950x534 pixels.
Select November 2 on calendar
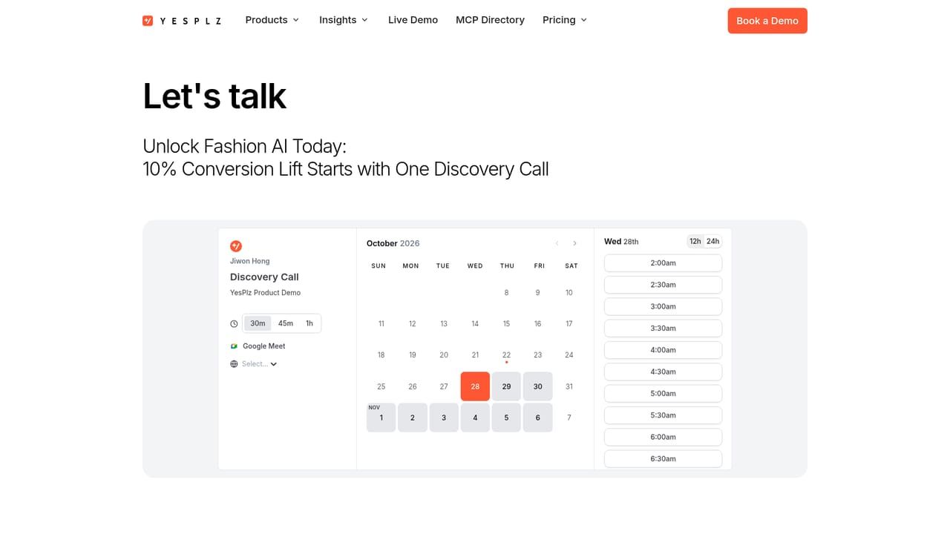coord(413,418)
